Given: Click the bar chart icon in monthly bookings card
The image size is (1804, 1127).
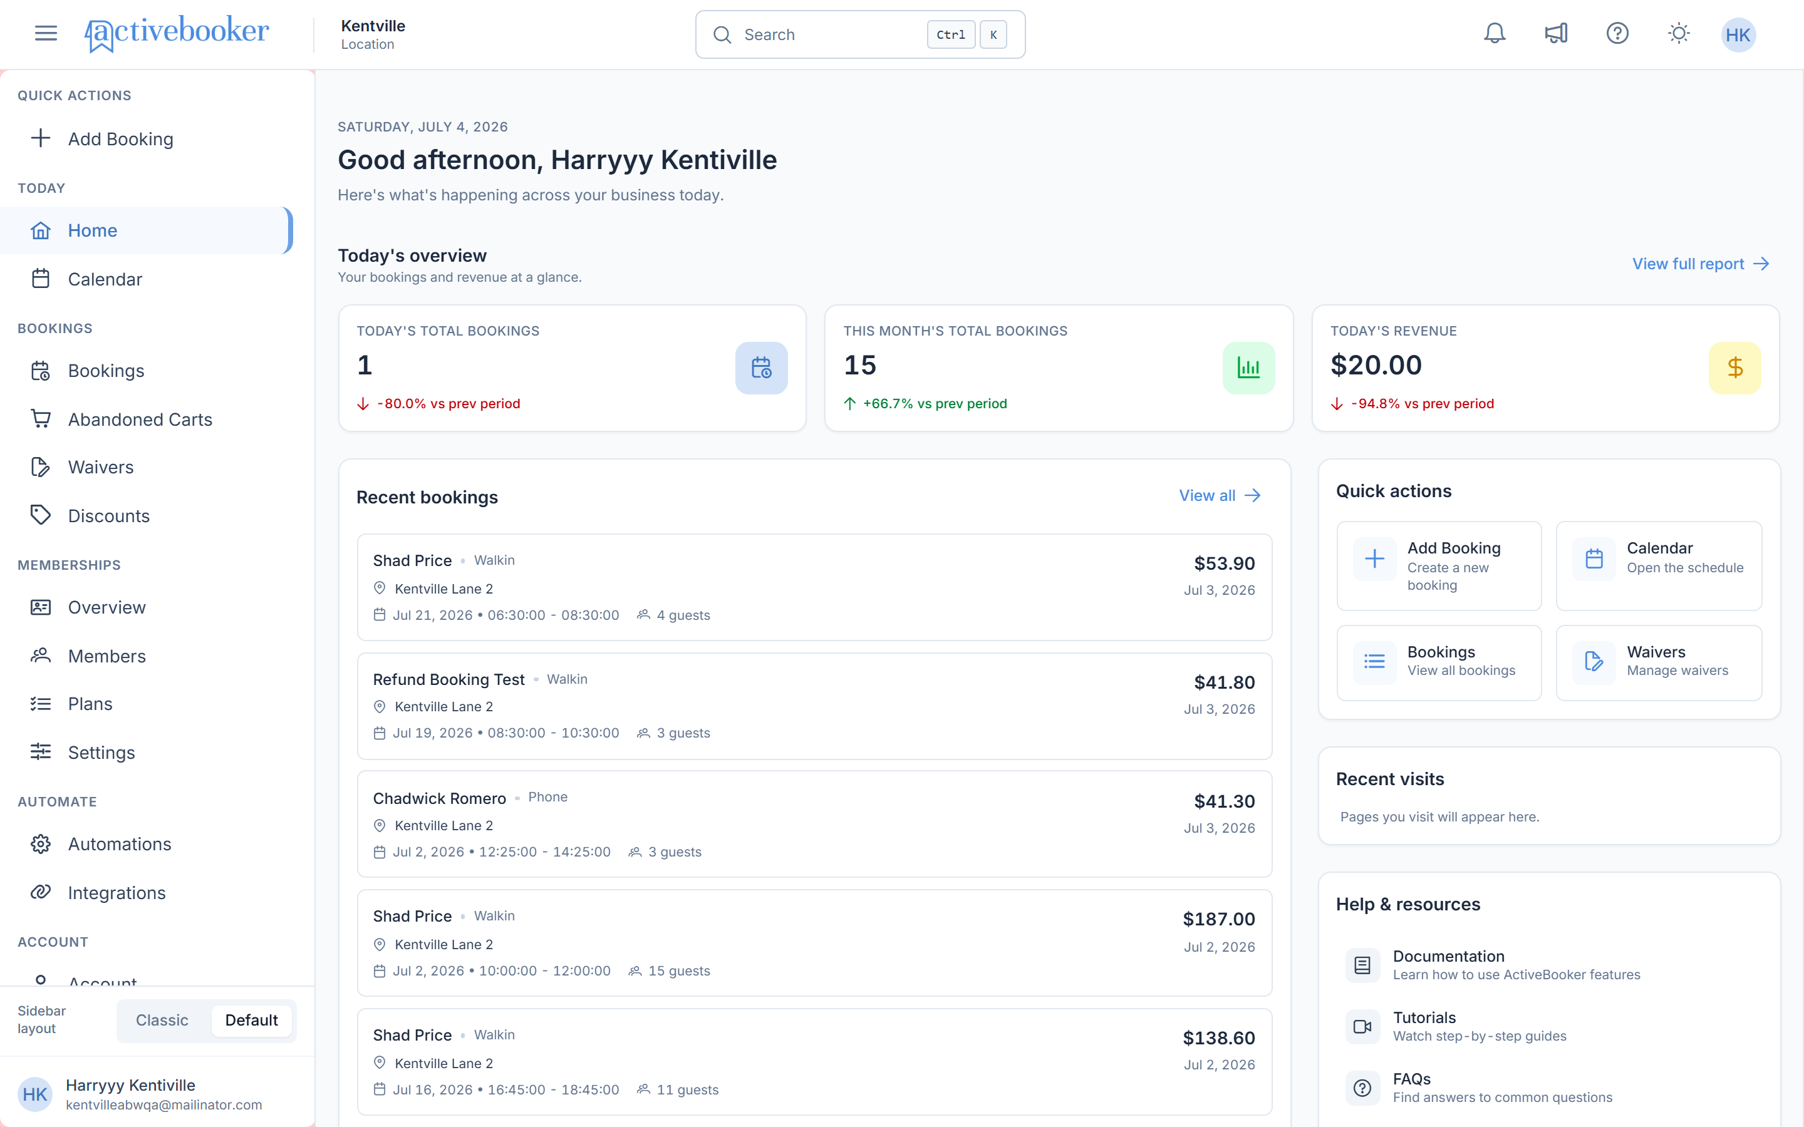Looking at the screenshot, I should point(1248,368).
